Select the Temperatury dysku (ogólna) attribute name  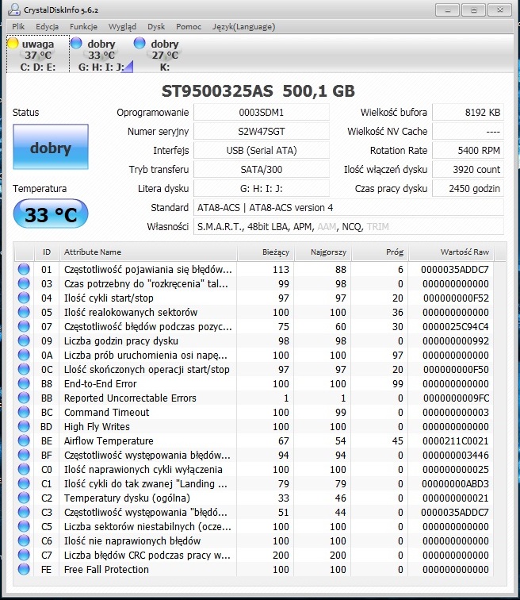pos(127,498)
